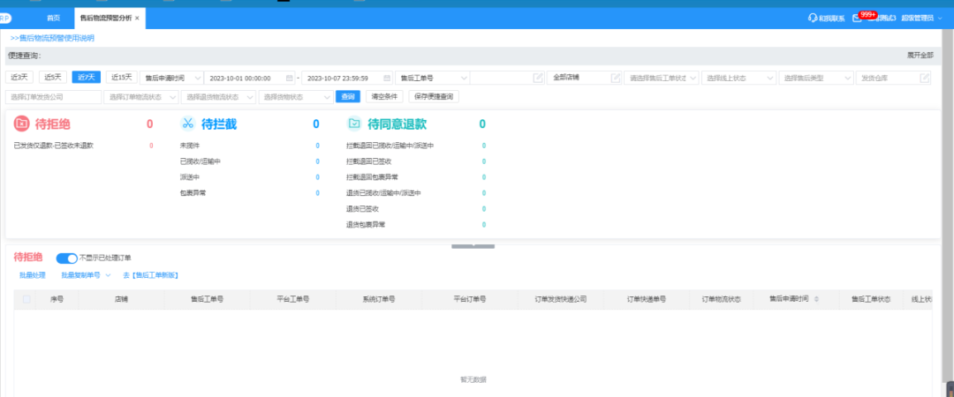The height and width of the screenshot is (397, 954).
Task: Click the 派送中 row under 待拦截
Action: click(x=249, y=177)
